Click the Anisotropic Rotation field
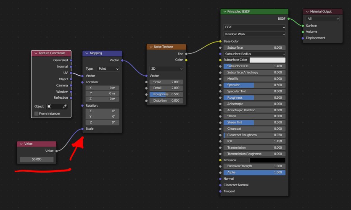 (x=254, y=110)
